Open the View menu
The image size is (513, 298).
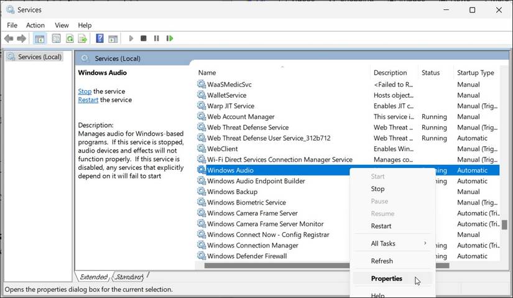(x=62, y=26)
